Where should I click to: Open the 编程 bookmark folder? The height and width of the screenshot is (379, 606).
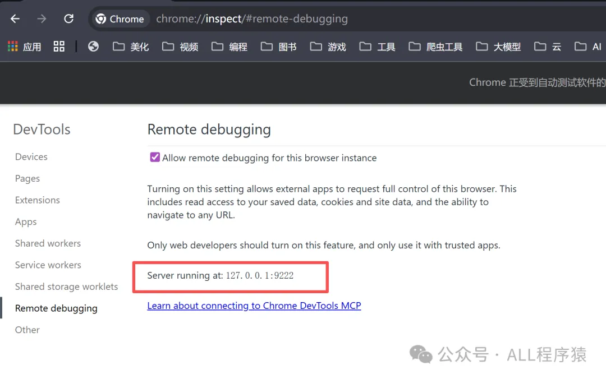tap(229, 47)
